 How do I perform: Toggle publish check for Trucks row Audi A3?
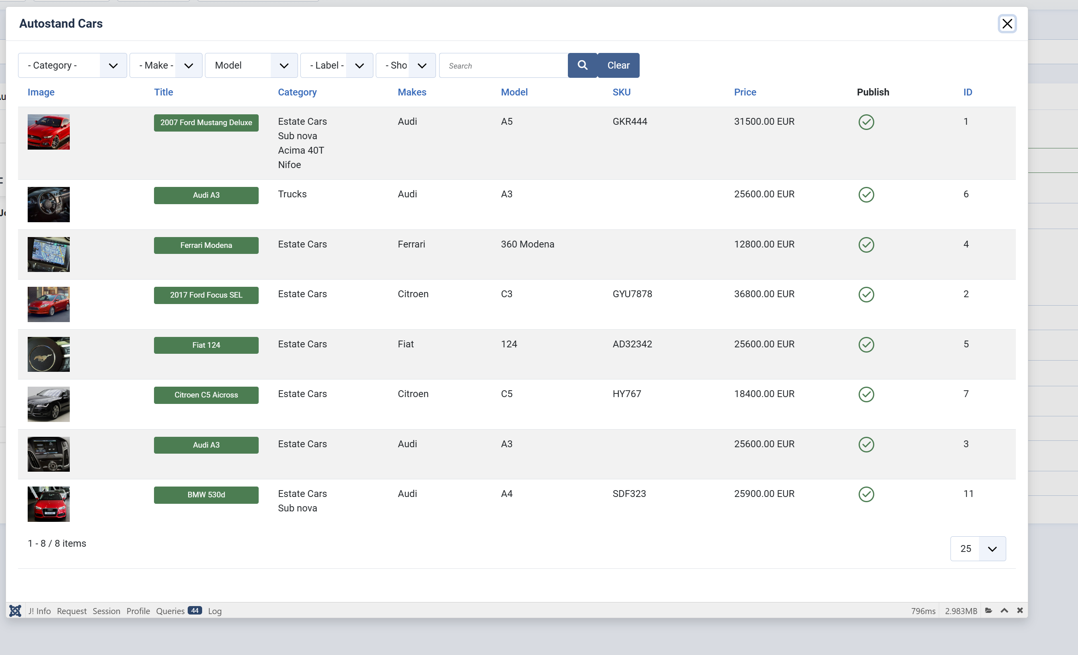point(866,195)
